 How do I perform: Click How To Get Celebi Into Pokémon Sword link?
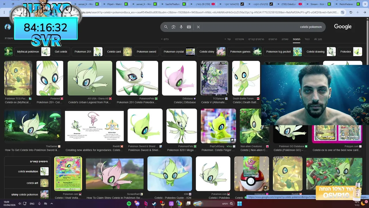point(32,150)
